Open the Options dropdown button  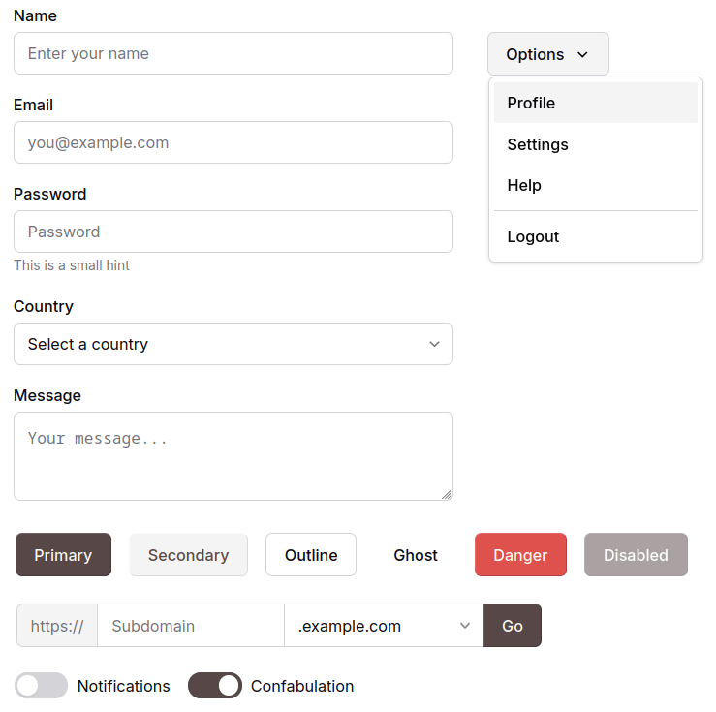tap(547, 54)
